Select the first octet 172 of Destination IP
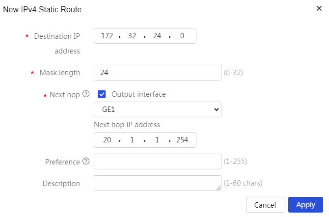Screen dimensions: 329x217 pyautogui.click(x=107, y=36)
